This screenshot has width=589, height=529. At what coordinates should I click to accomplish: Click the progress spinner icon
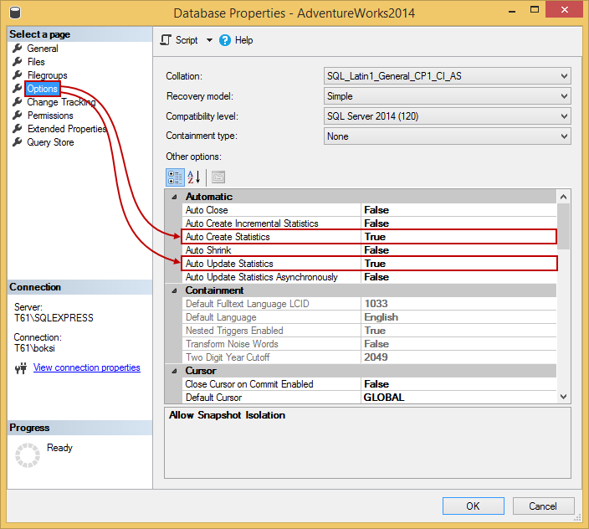click(28, 455)
